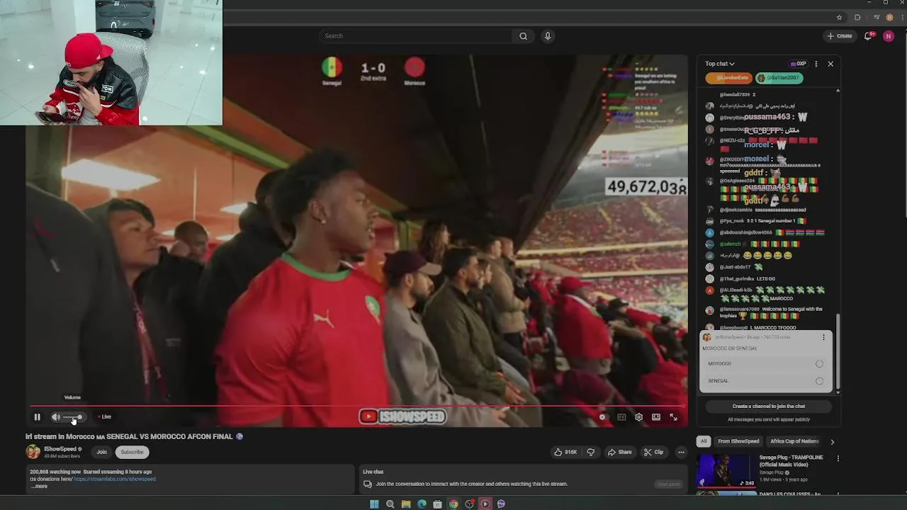The image size is (907, 510).
Task: Share the video
Action: point(619,452)
